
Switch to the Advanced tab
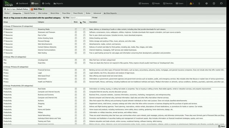[97, 13]
